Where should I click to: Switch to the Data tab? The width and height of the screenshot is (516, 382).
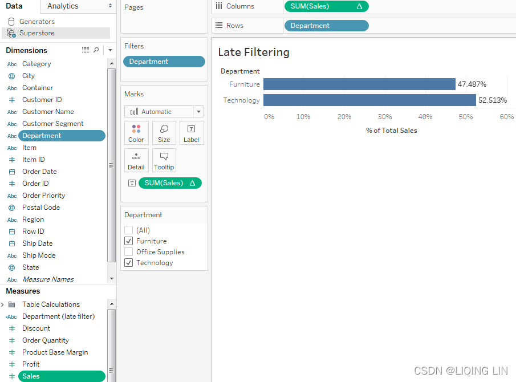click(14, 6)
